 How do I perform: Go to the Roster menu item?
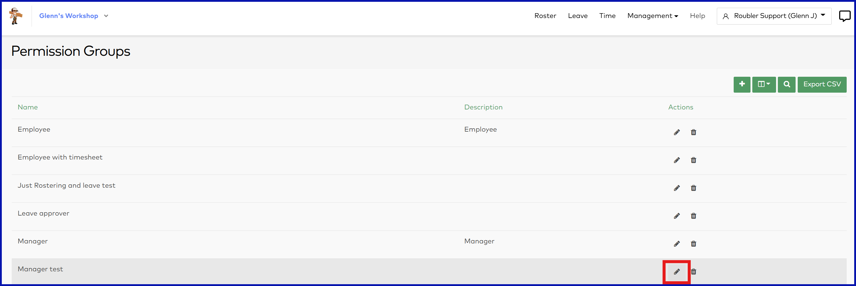(x=545, y=16)
